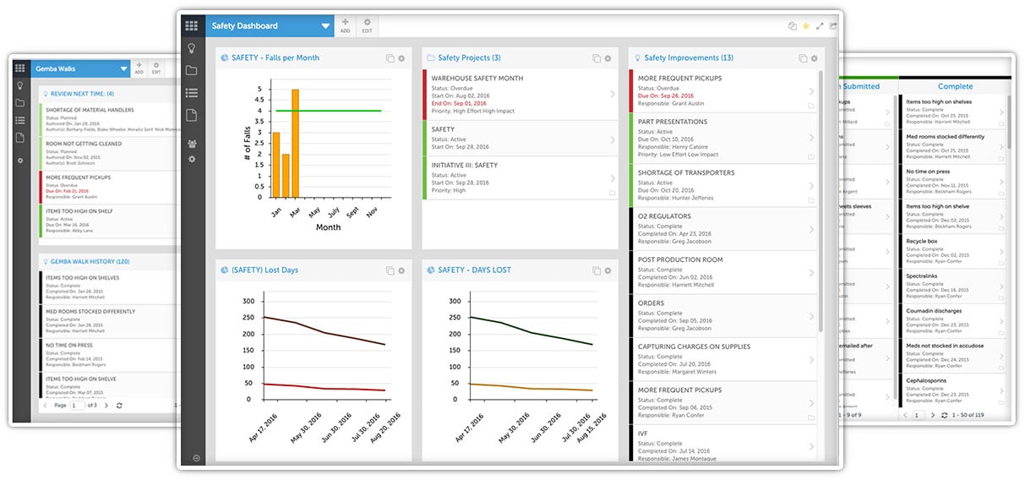Image resolution: width=1025 pixels, height=480 pixels.
Task: Click the March bar in Falls per Month chart
Action: 295,142
